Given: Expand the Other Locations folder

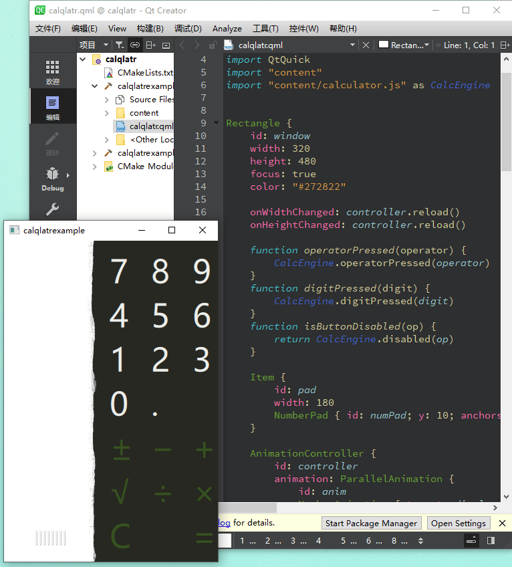Looking at the screenshot, I should point(107,140).
